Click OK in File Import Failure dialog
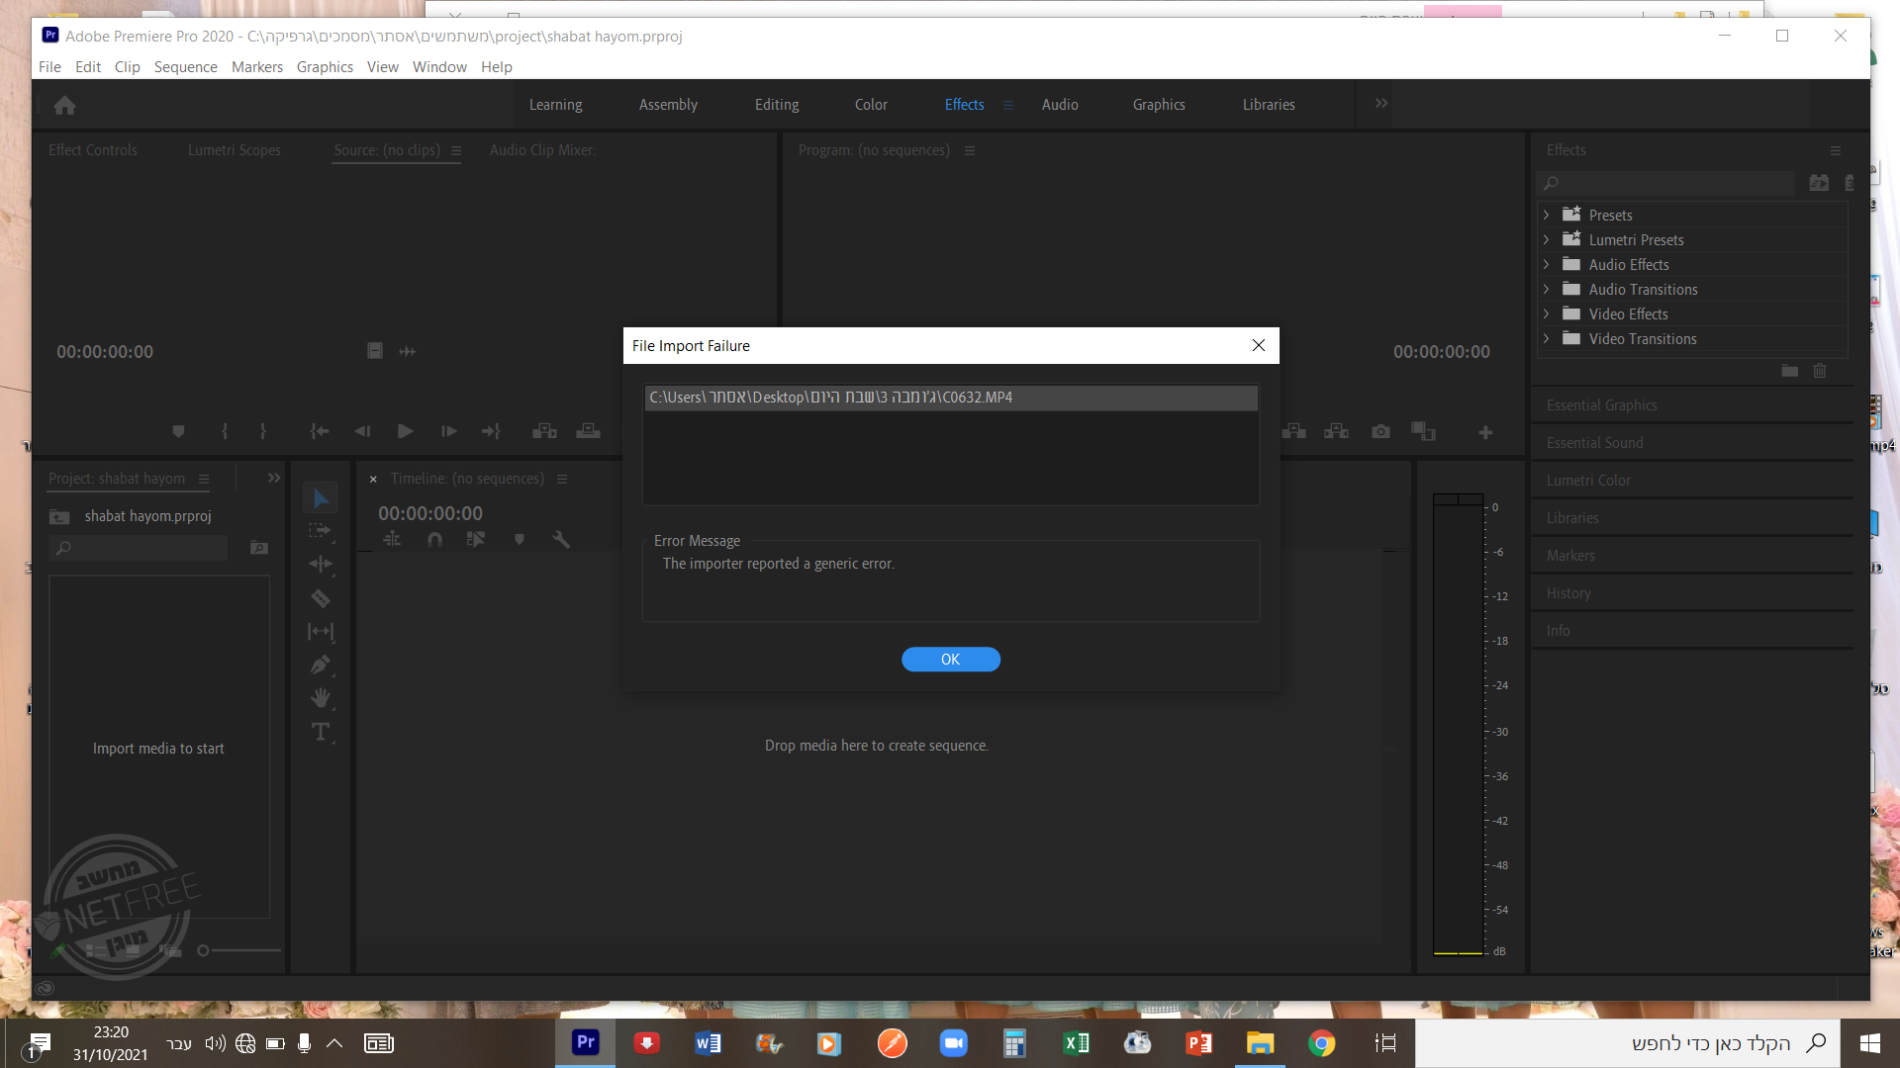 950,660
